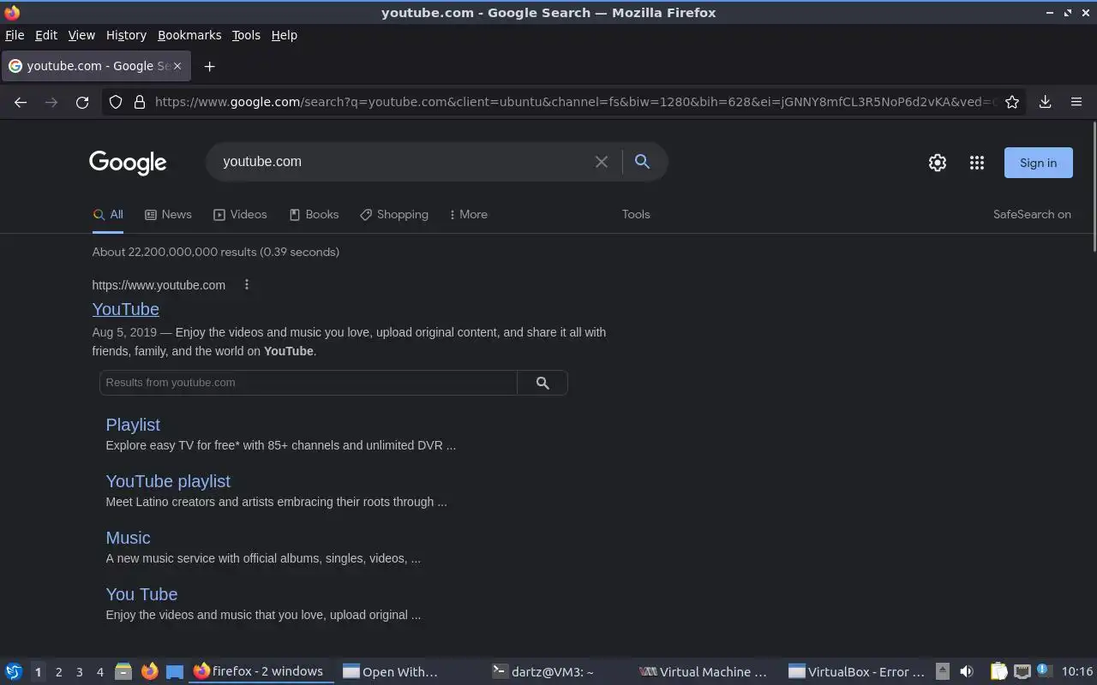
Task: Open a new tab with the plus
Action: click(209, 66)
